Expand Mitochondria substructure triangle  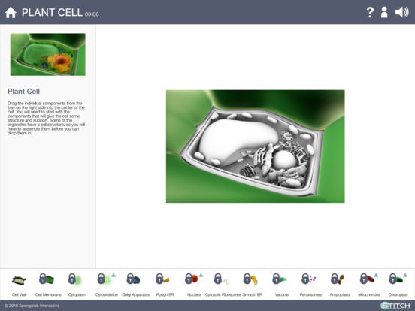point(376,275)
